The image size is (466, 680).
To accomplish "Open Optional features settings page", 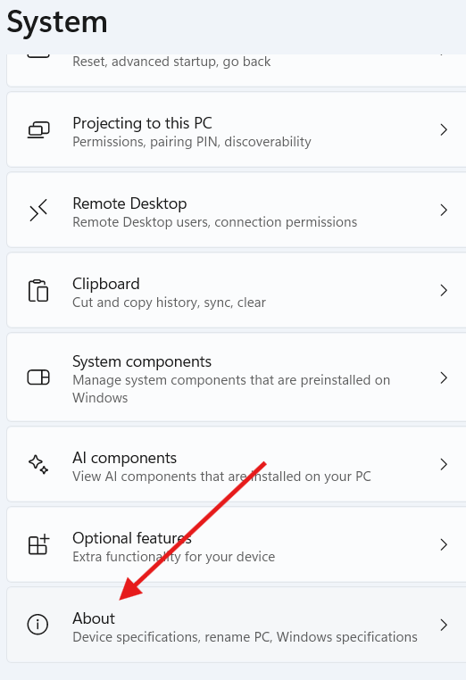I will [x=237, y=544].
